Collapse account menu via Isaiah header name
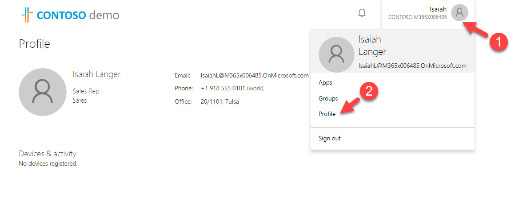523x209 pixels. point(438,9)
